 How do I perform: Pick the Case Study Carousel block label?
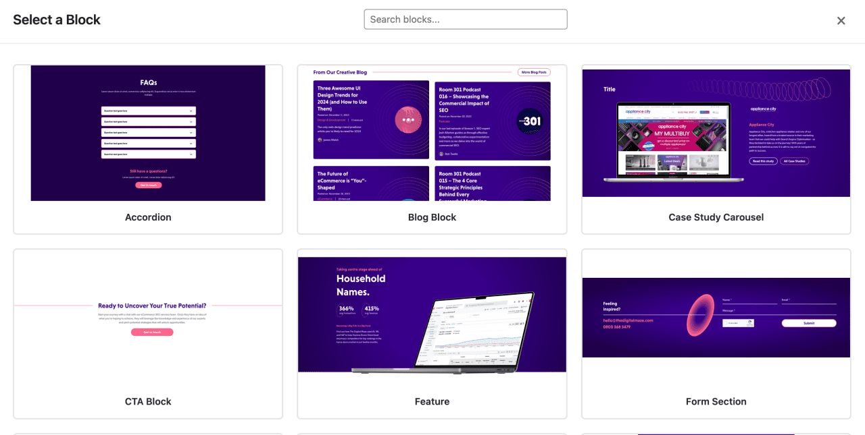coord(716,217)
